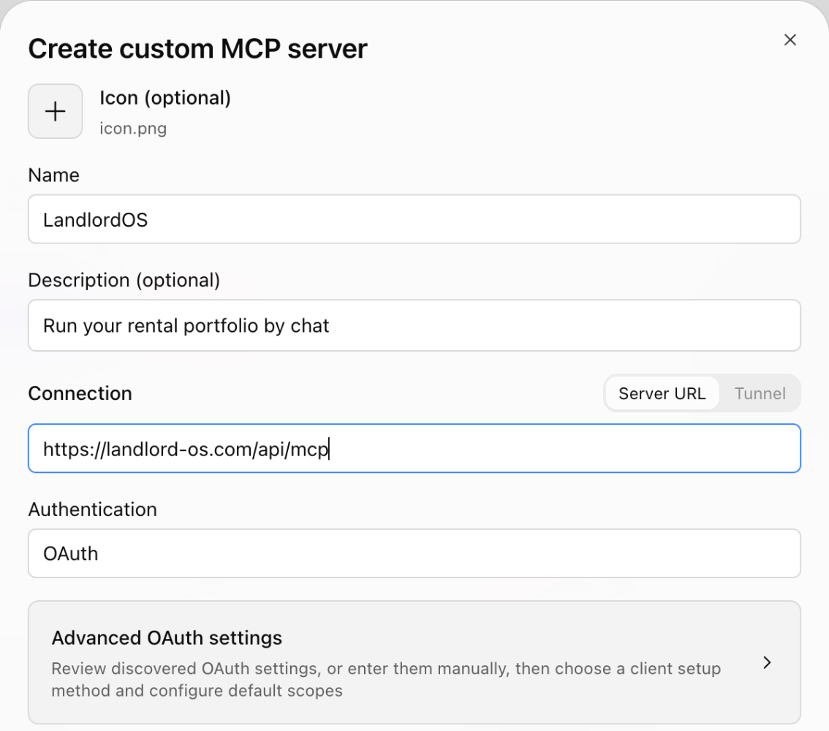Click the 'Create custom MCP server' title
The width and height of the screenshot is (829, 731).
click(x=197, y=49)
